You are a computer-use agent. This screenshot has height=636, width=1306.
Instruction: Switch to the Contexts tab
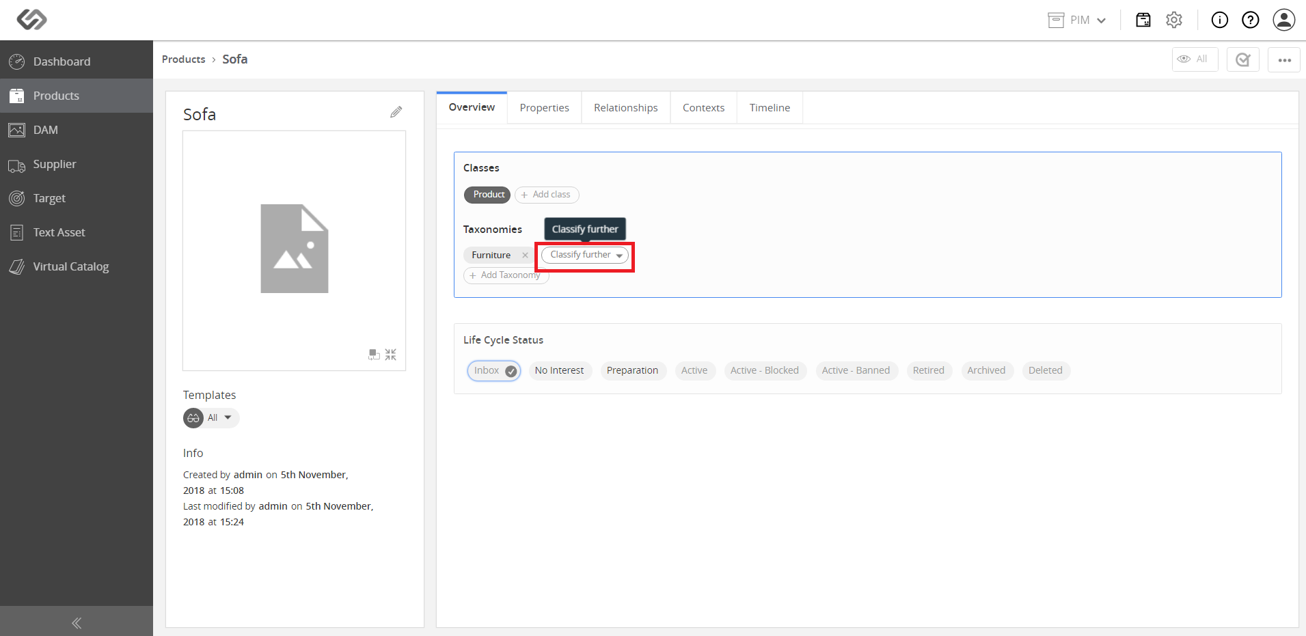[703, 108]
